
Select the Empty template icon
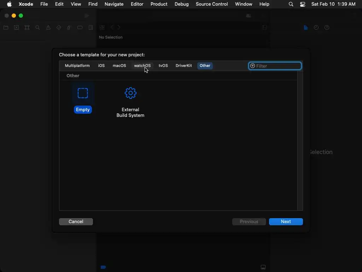tap(83, 93)
